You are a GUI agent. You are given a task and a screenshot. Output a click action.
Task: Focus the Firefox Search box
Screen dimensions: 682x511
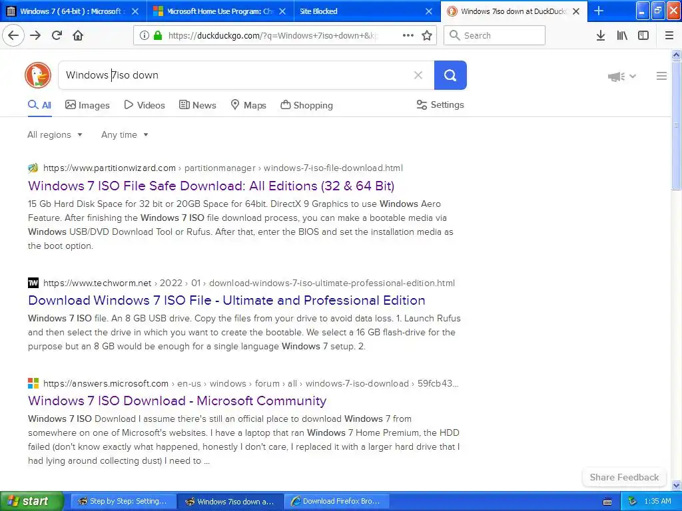[495, 35]
